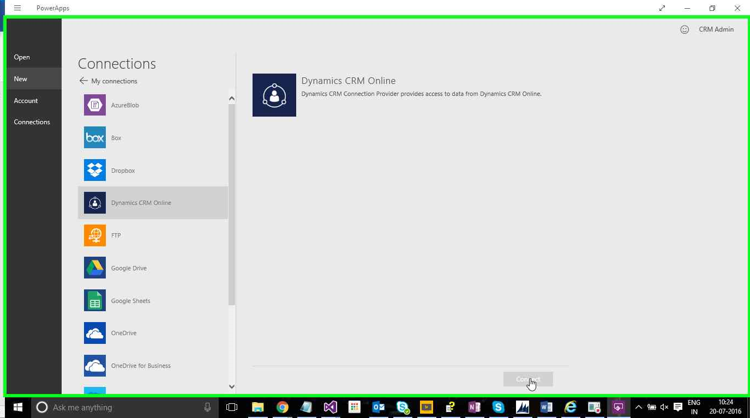
Task: Click the Connect button
Action: coord(528,379)
